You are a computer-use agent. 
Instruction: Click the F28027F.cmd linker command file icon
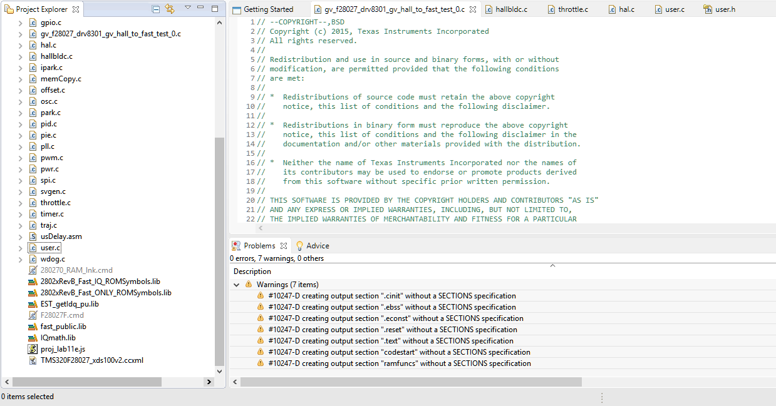(x=32, y=315)
